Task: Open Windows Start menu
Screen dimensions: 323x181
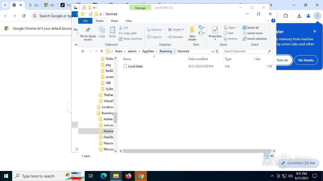Action: 6,176
